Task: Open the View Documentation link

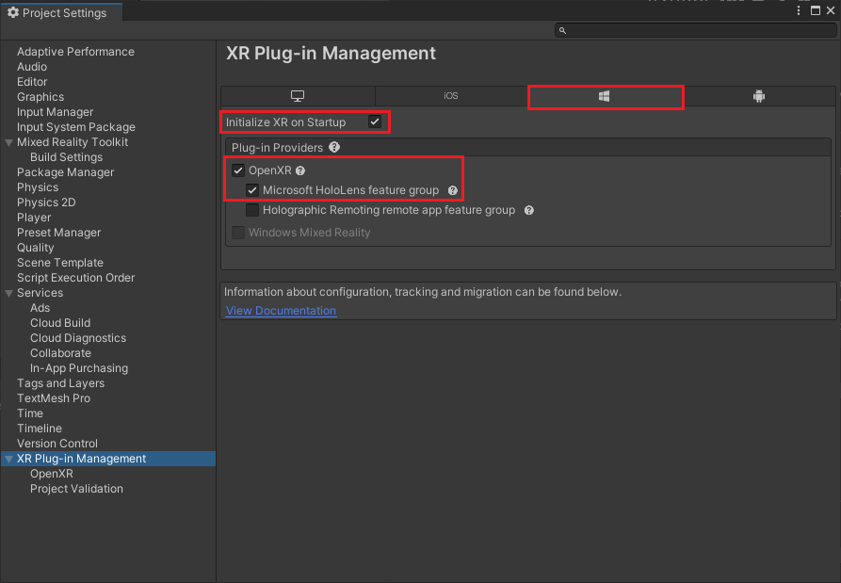Action: [281, 311]
